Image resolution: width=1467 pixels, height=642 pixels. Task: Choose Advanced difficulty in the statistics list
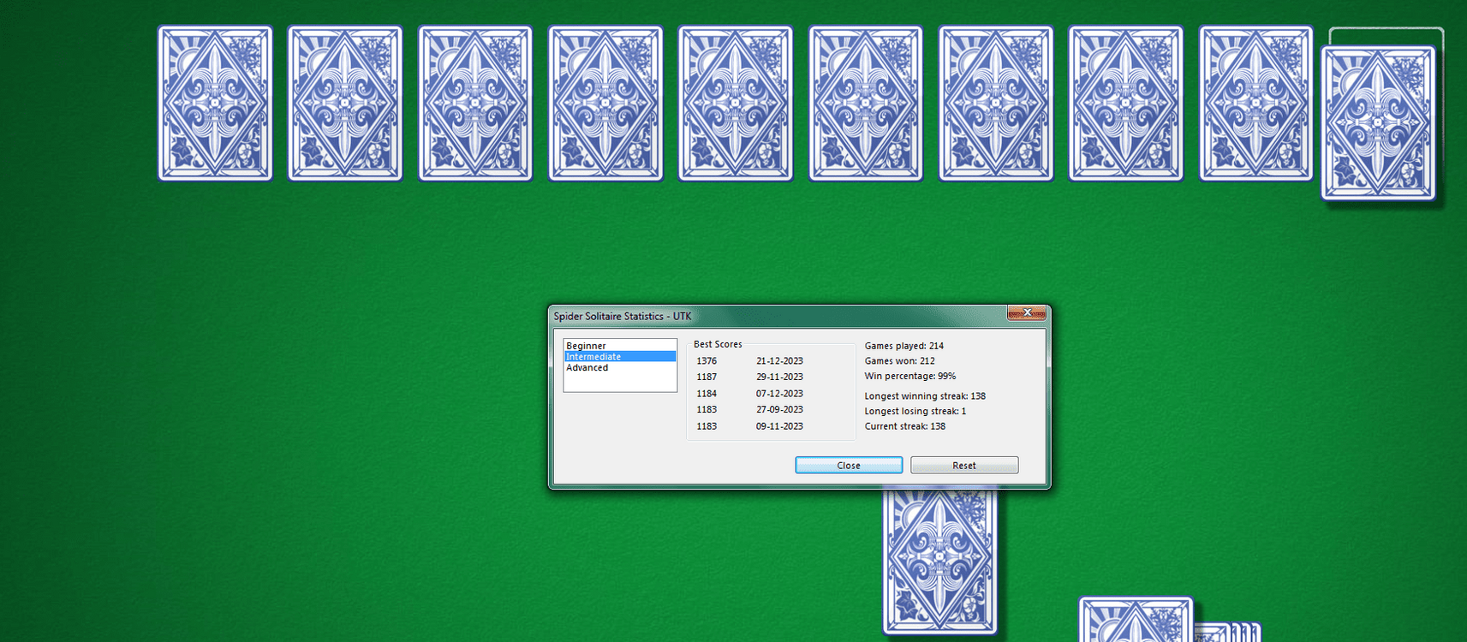pos(587,368)
